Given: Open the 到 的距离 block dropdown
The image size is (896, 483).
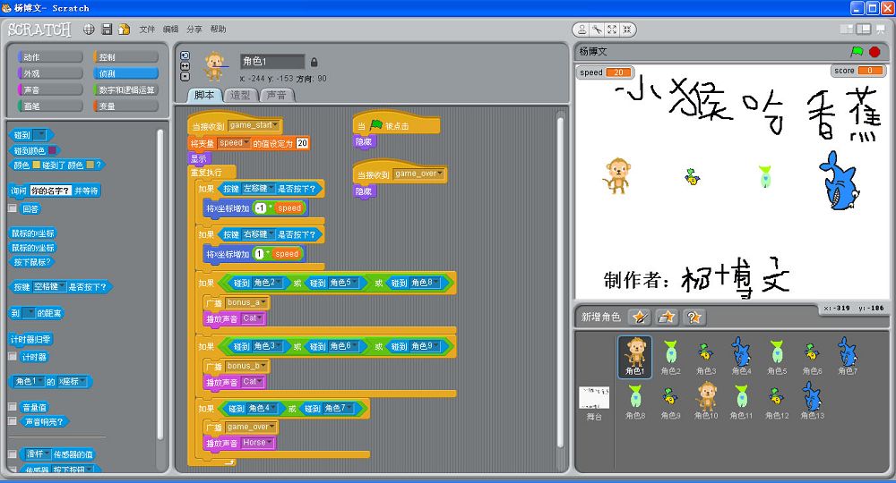Looking at the screenshot, I should pyautogui.click(x=28, y=313).
